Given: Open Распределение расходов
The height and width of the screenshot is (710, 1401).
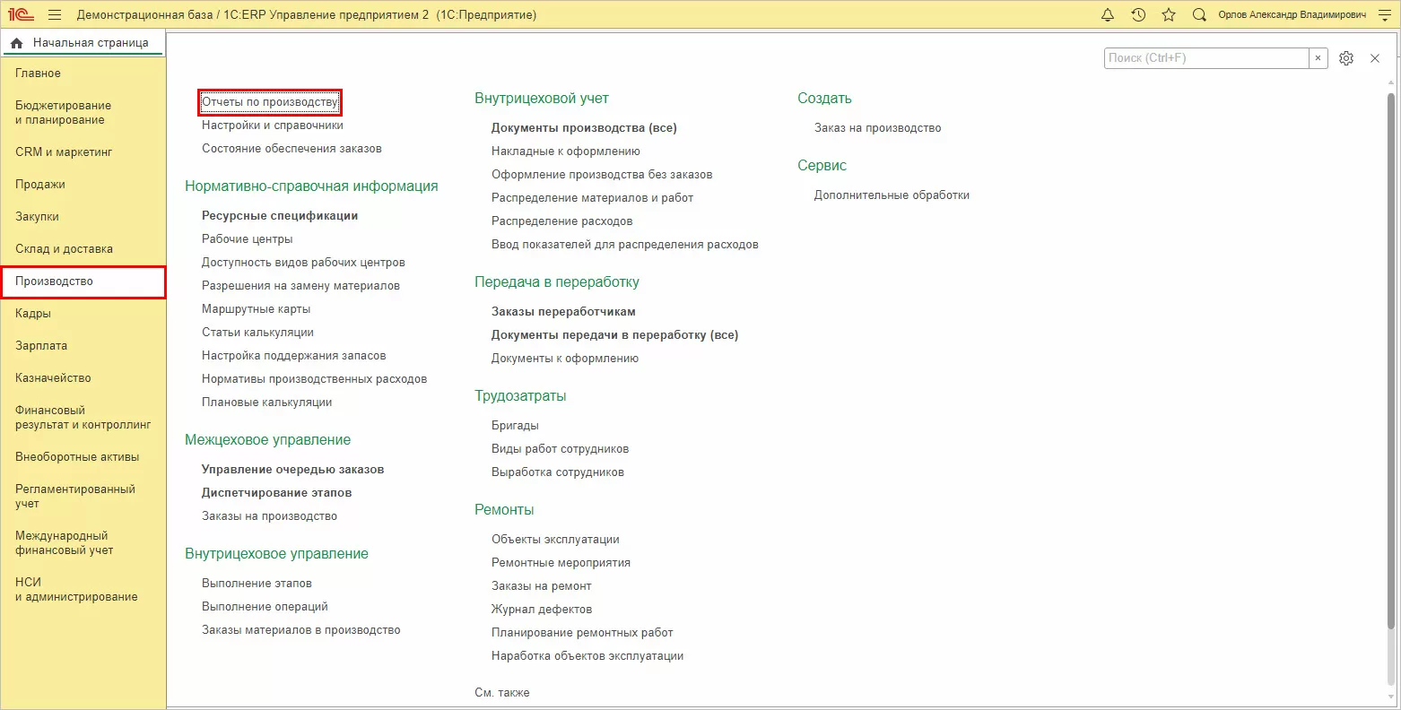Looking at the screenshot, I should [562, 221].
